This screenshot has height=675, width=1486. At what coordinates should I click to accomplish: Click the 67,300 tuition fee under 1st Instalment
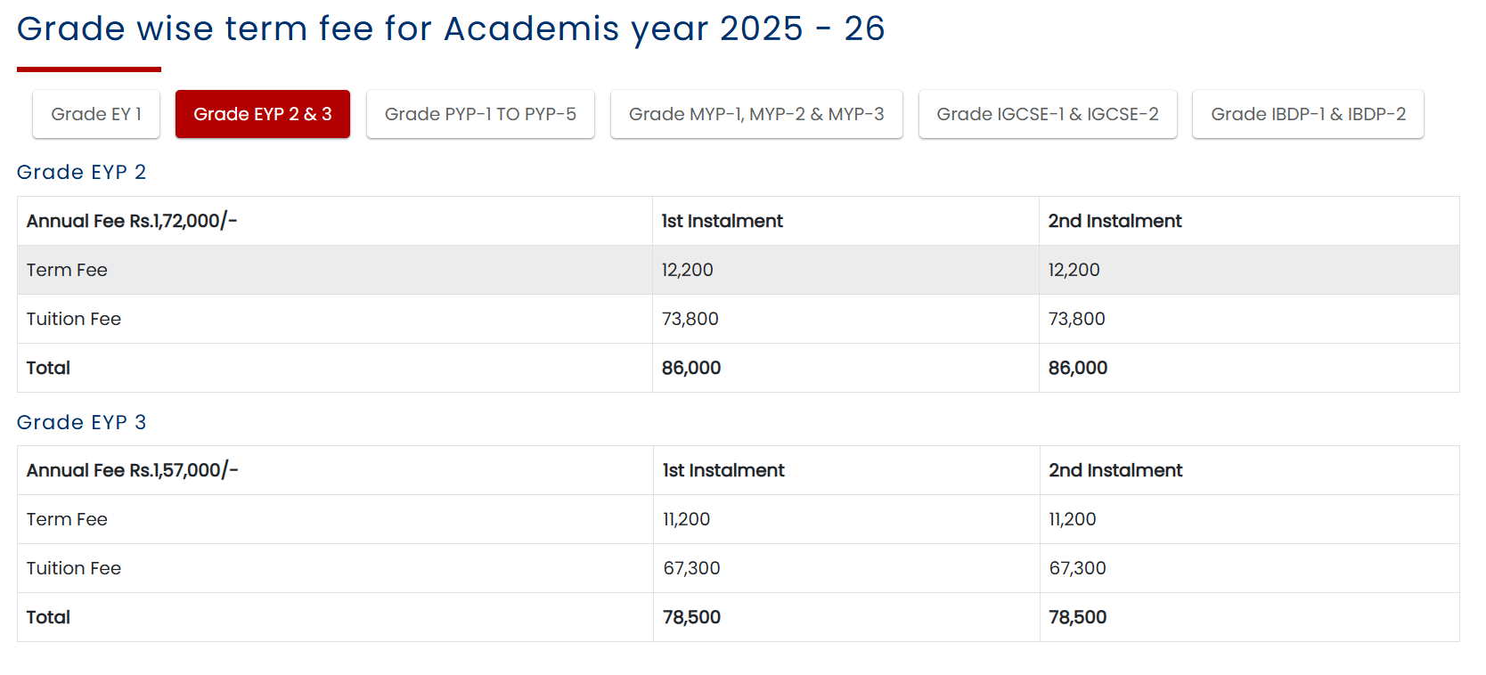tap(691, 568)
